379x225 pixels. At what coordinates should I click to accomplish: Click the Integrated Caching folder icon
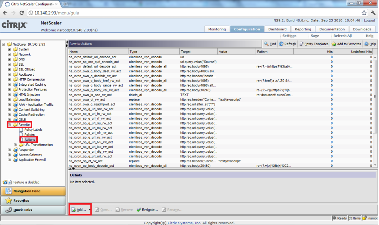15,85
